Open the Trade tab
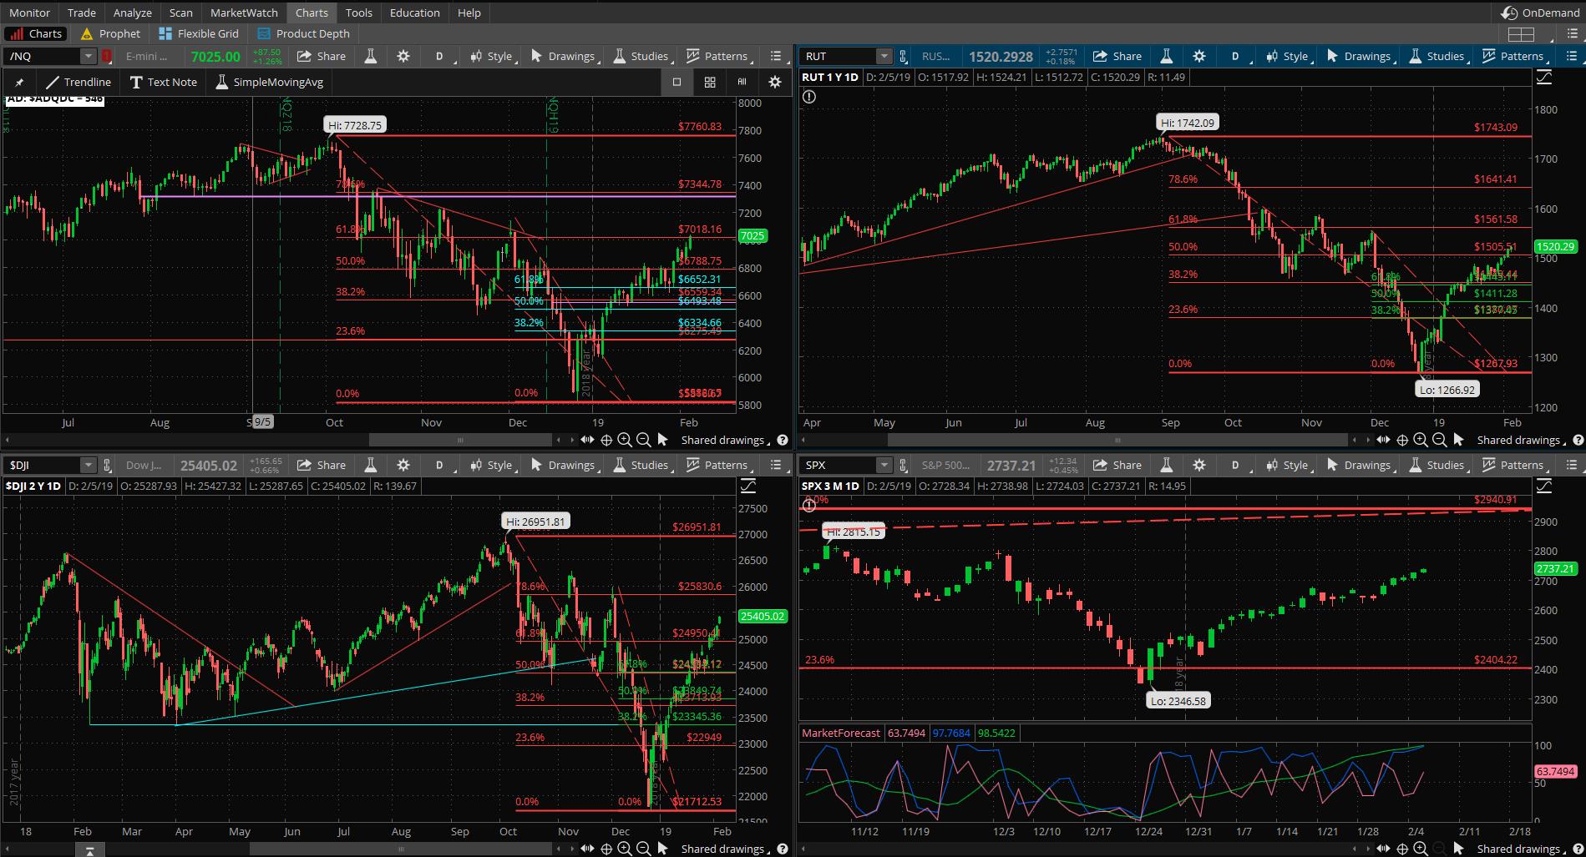This screenshot has width=1586, height=857. [x=82, y=13]
